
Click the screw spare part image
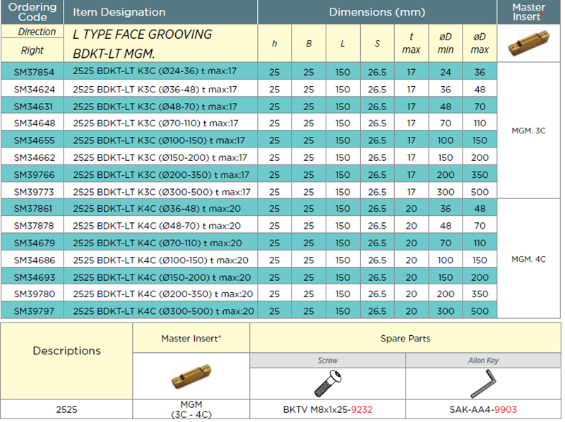(x=328, y=383)
